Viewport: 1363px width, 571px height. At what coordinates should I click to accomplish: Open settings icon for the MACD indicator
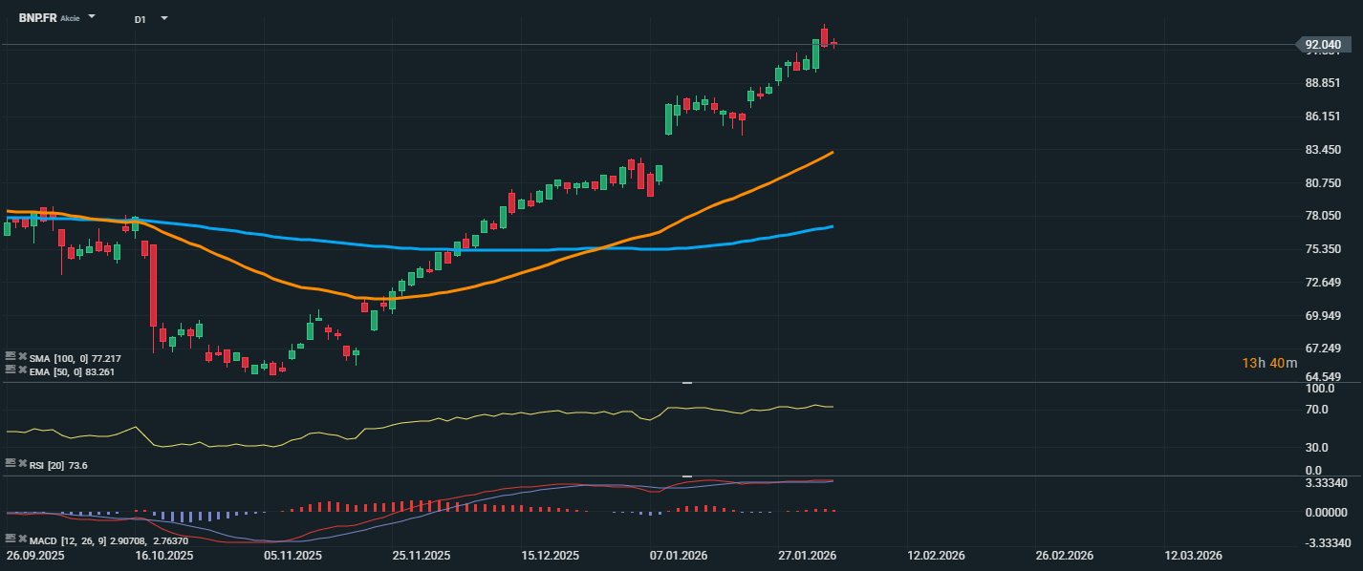pos(11,539)
